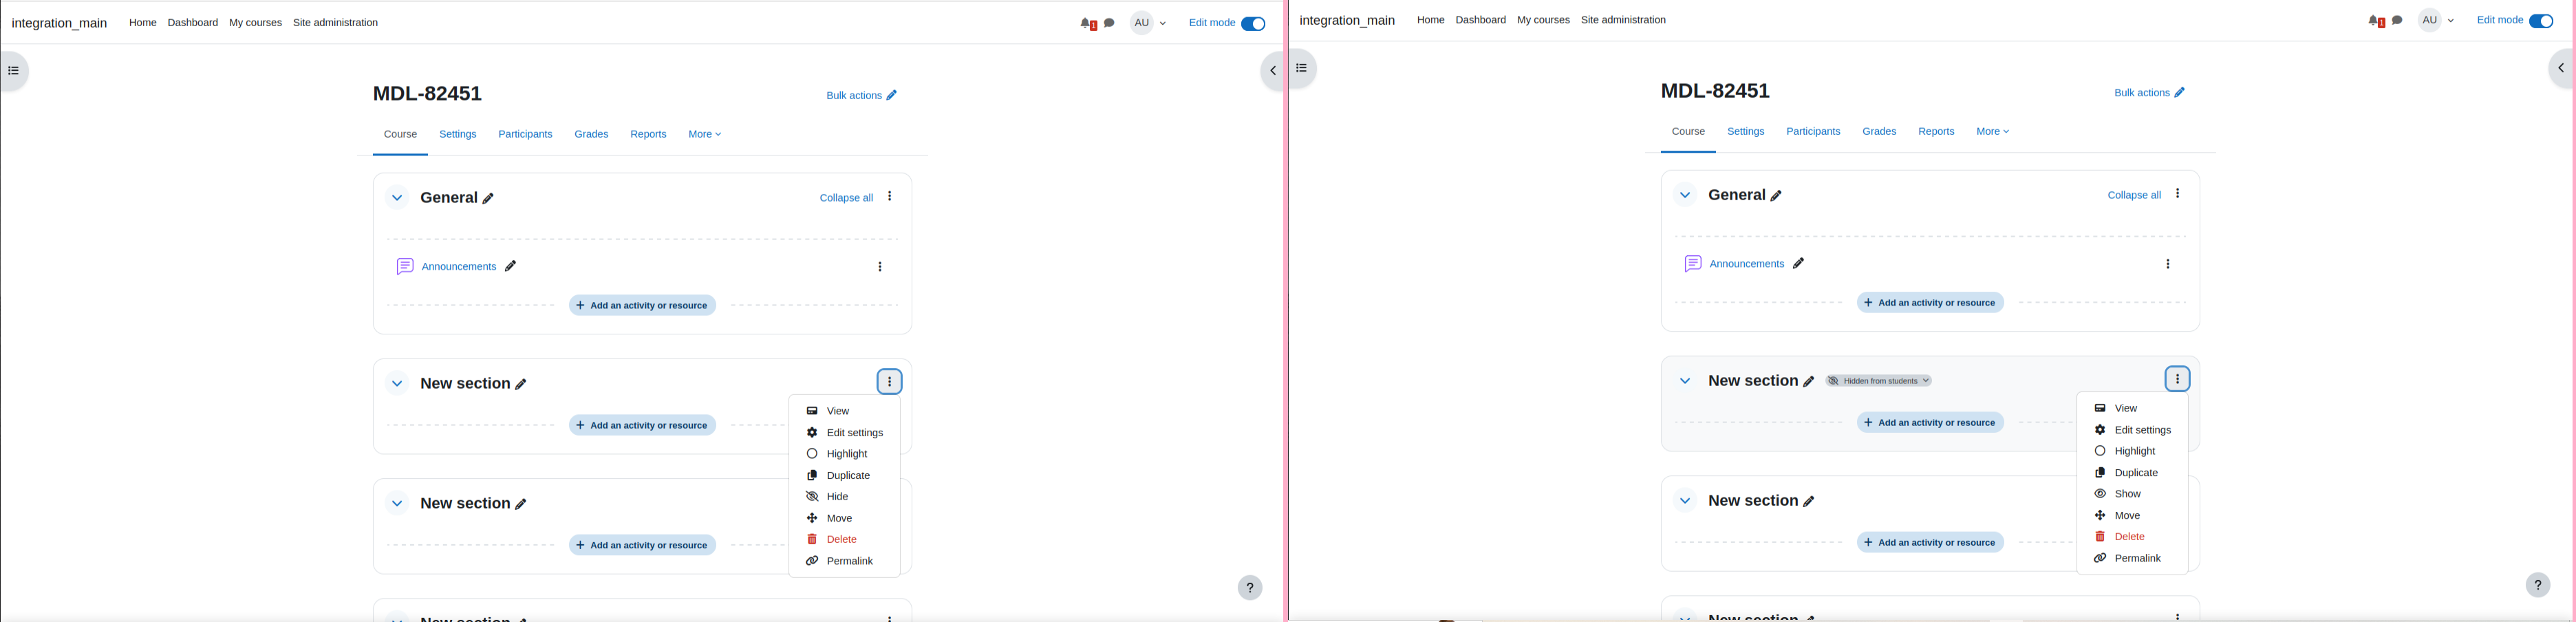Click Collapse all in left window

846,198
